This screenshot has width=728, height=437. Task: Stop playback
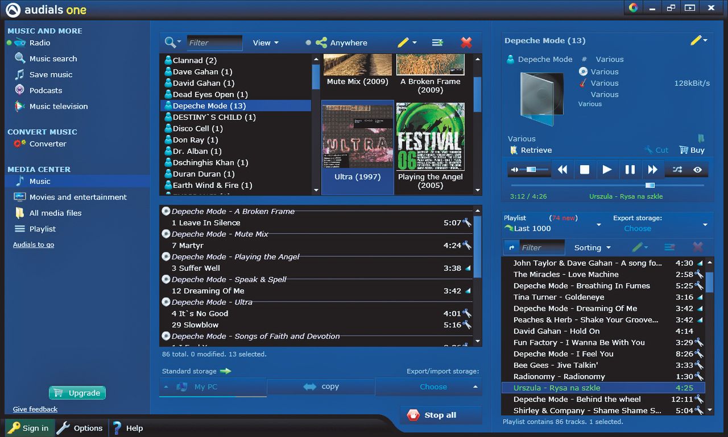coord(584,170)
